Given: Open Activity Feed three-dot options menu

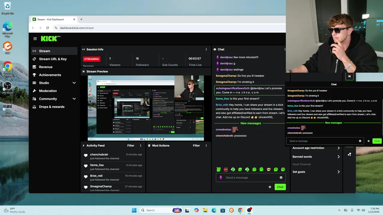Looking at the screenshot, I should pos(141,145).
